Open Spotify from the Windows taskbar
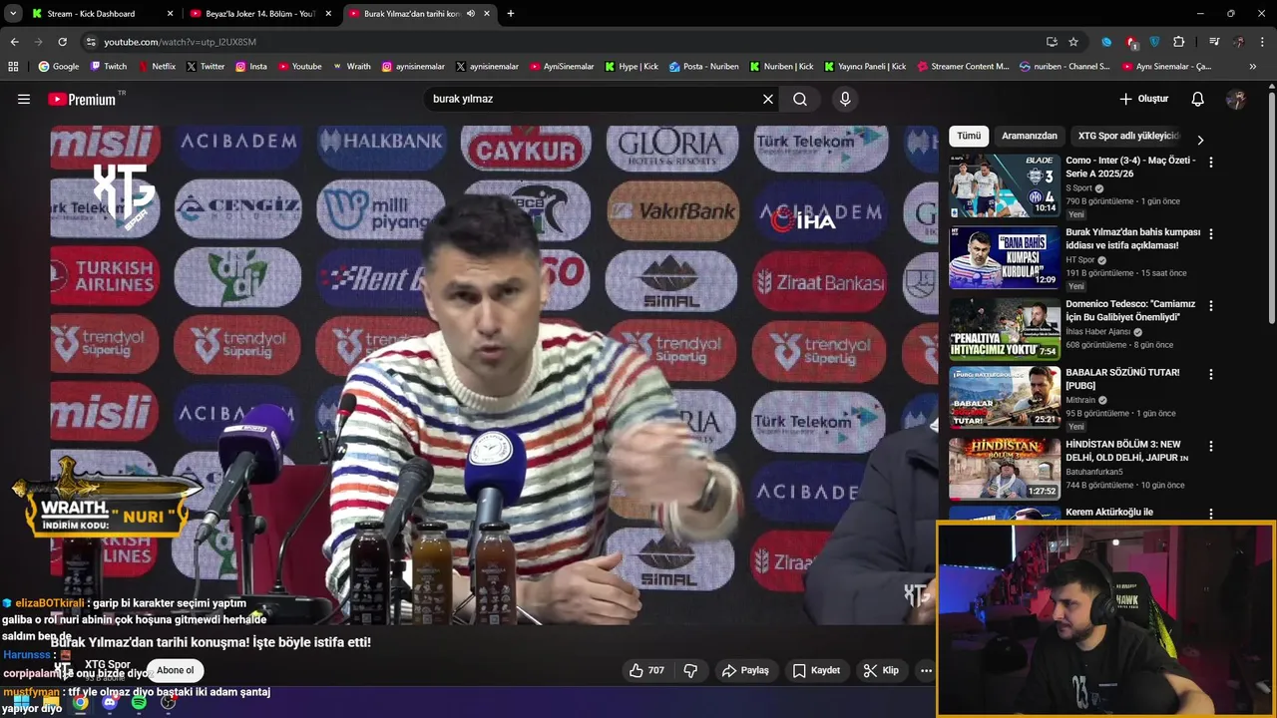Screen dimensions: 1277x718 pyautogui.click(x=139, y=703)
